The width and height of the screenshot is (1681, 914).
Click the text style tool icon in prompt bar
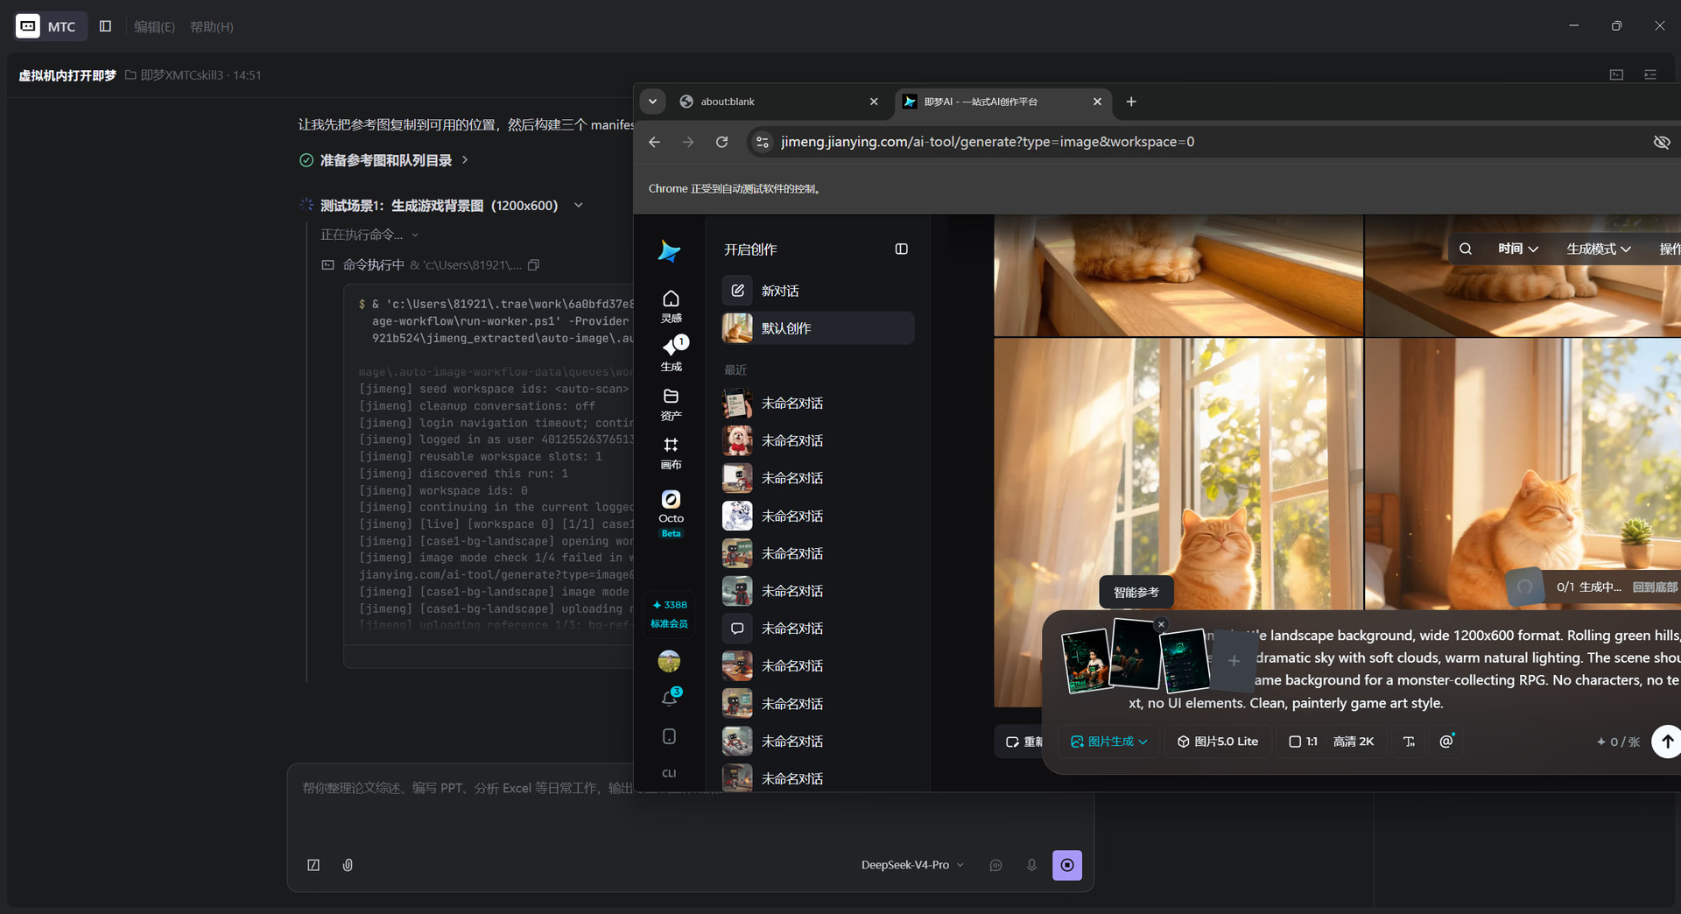pyautogui.click(x=1409, y=742)
